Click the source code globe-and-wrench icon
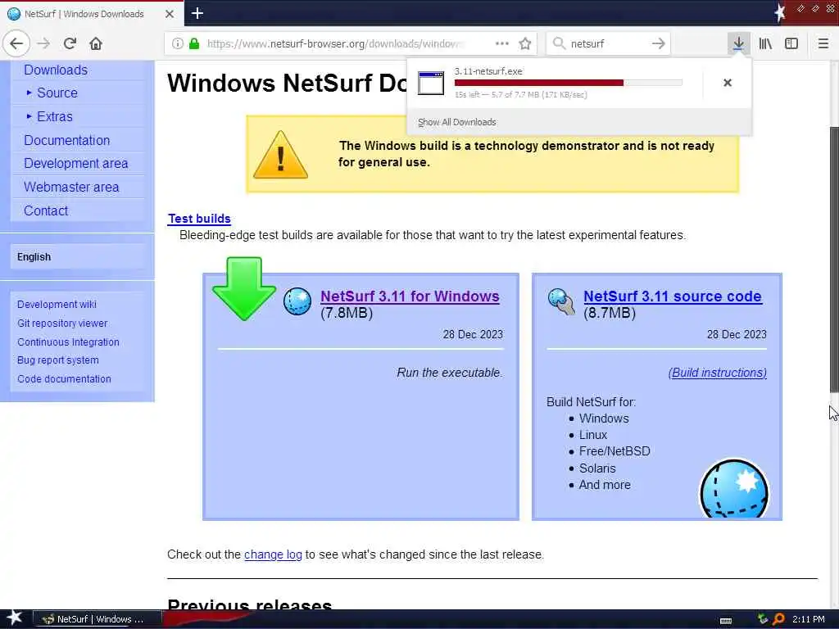 coord(561,301)
